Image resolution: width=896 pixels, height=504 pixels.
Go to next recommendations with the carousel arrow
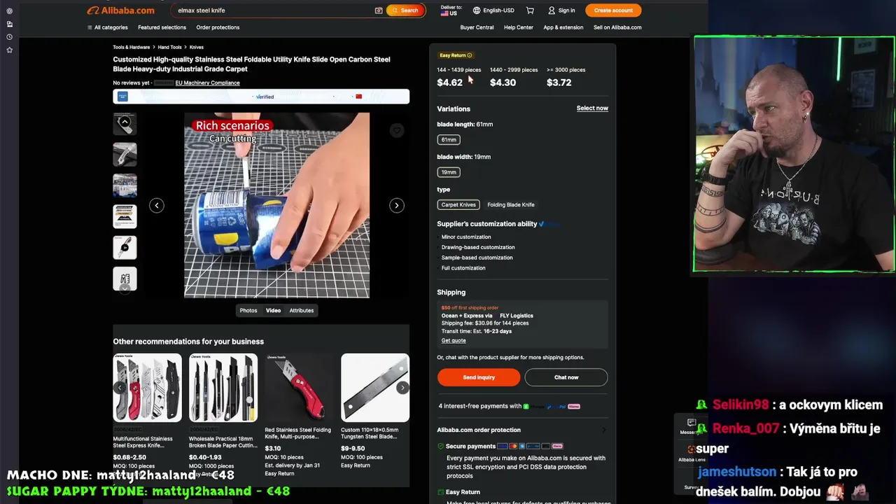(402, 388)
